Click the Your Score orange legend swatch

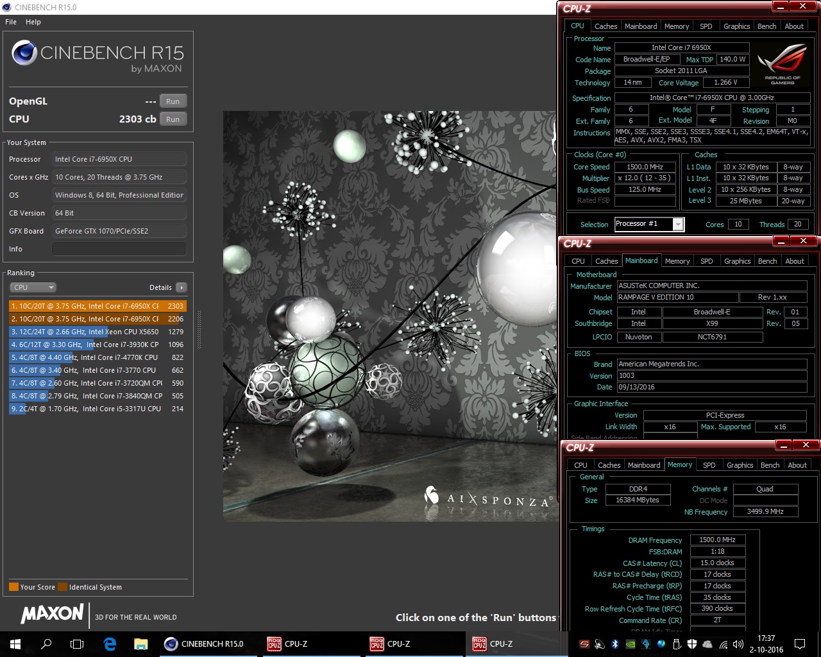click(13, 586)
